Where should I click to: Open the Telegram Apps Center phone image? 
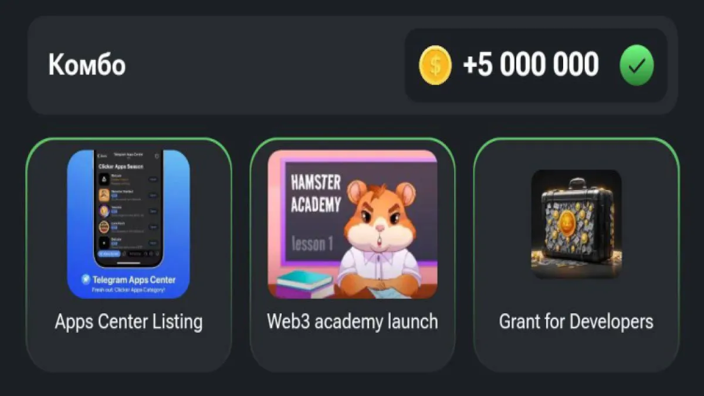pos(128,224)
